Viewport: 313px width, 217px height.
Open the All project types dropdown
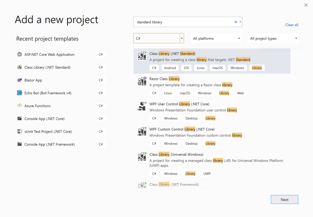click(x=273, y=38)
